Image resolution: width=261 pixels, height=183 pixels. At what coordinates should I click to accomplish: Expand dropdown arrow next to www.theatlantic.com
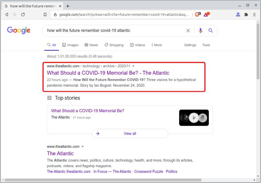83,147
